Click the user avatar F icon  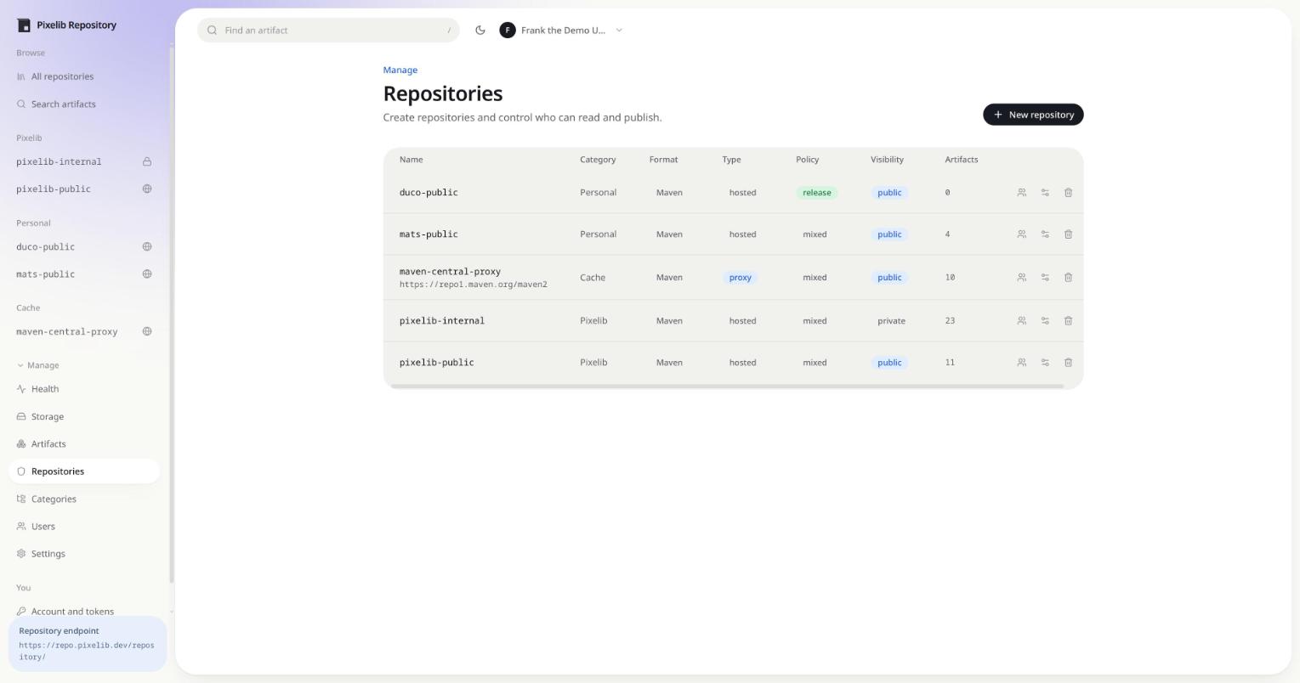click(508, 31)
